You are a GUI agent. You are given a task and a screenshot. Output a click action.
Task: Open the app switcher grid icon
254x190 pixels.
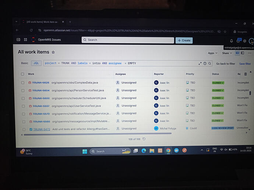click(x=25, y=40)
